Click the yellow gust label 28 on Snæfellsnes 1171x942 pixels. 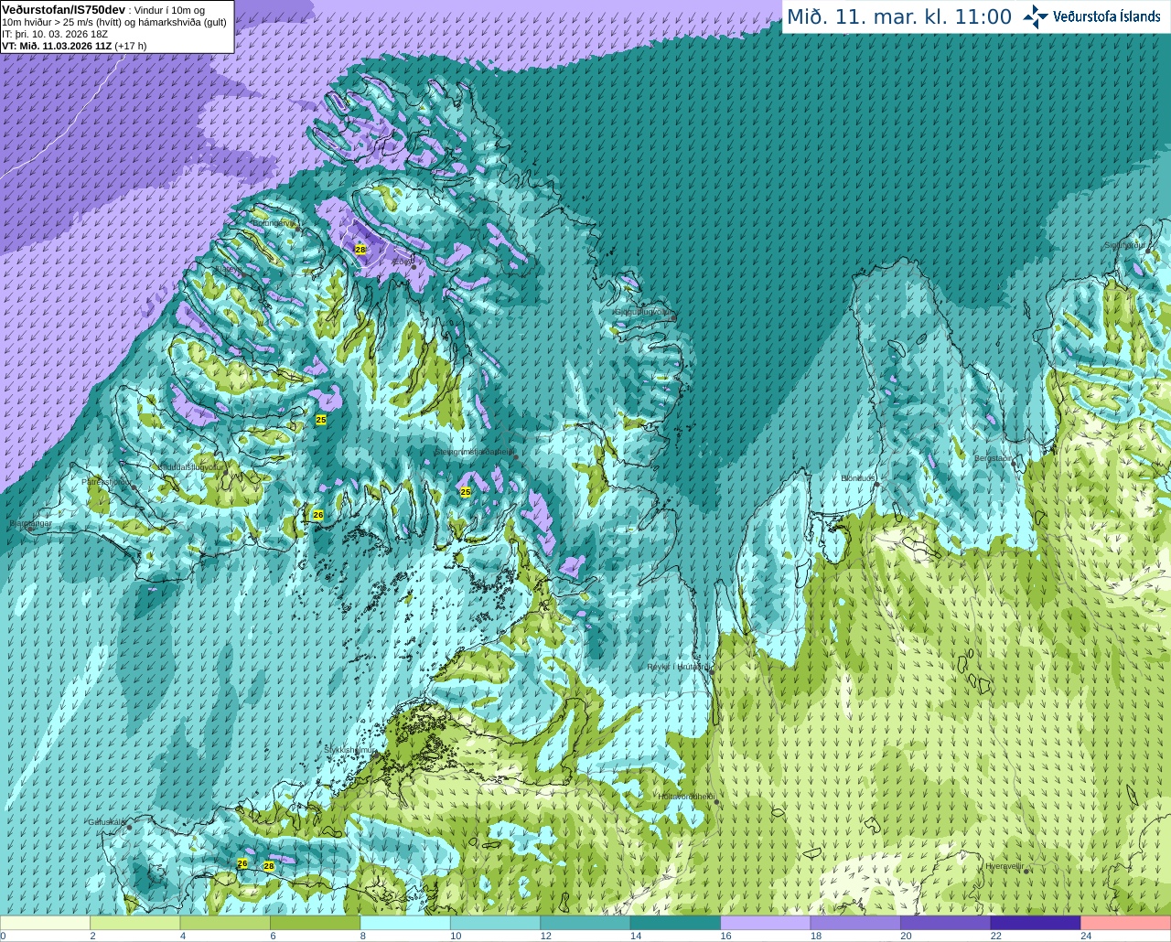pyautogui.click(x=269, y=866)
